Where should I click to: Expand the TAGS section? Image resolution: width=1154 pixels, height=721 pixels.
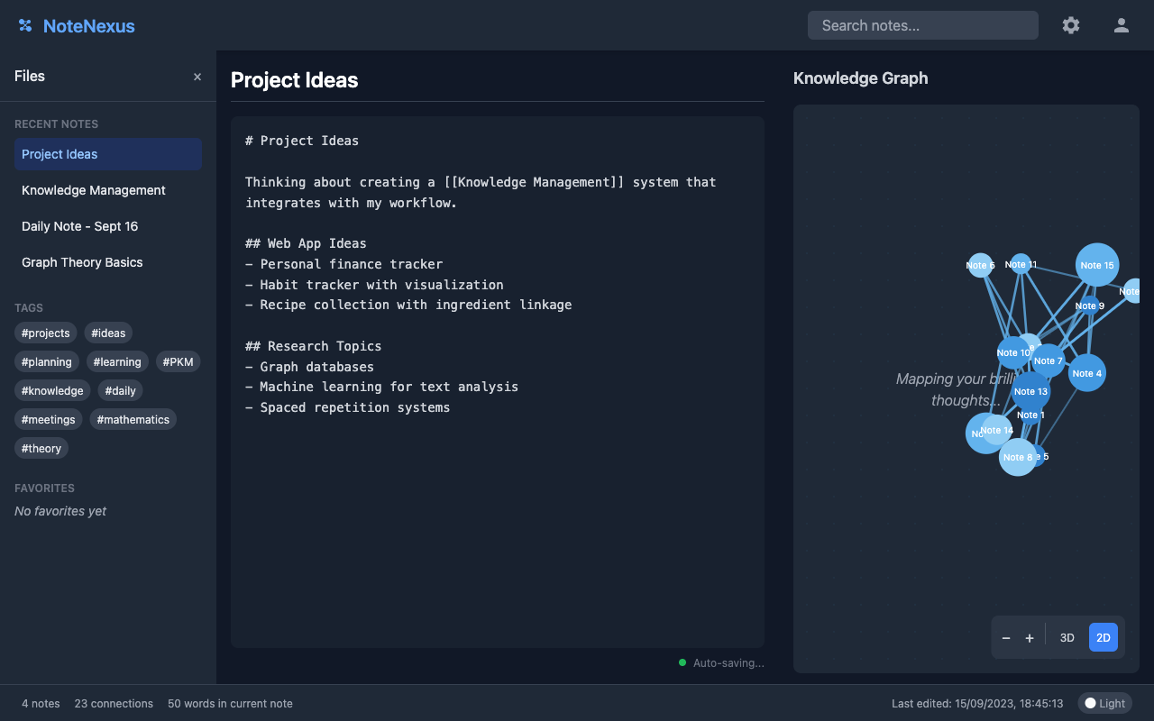[28, 307]
